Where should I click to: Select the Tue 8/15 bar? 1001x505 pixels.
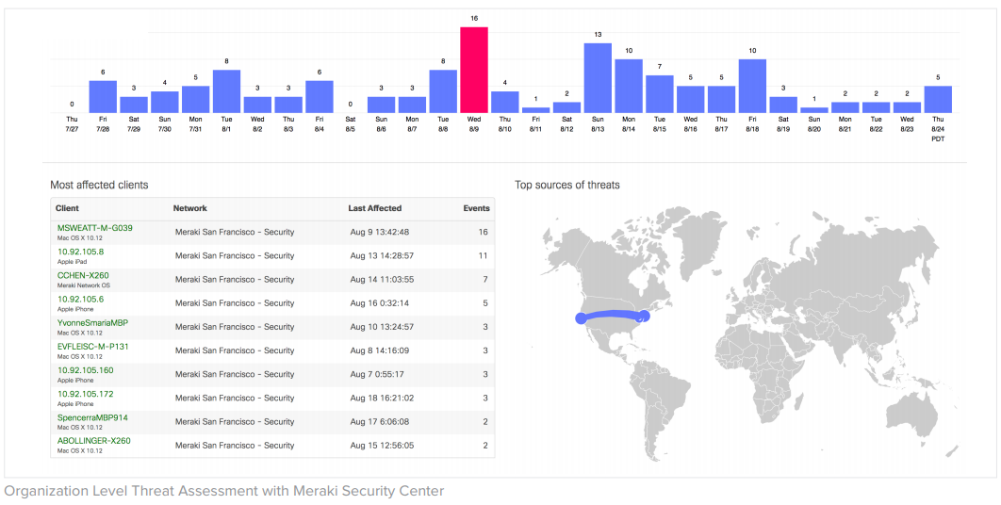pyautogui.click(x=660, y=94)
